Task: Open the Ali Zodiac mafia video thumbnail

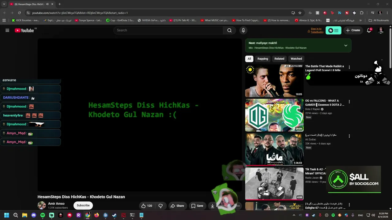Action: point(274,150)
